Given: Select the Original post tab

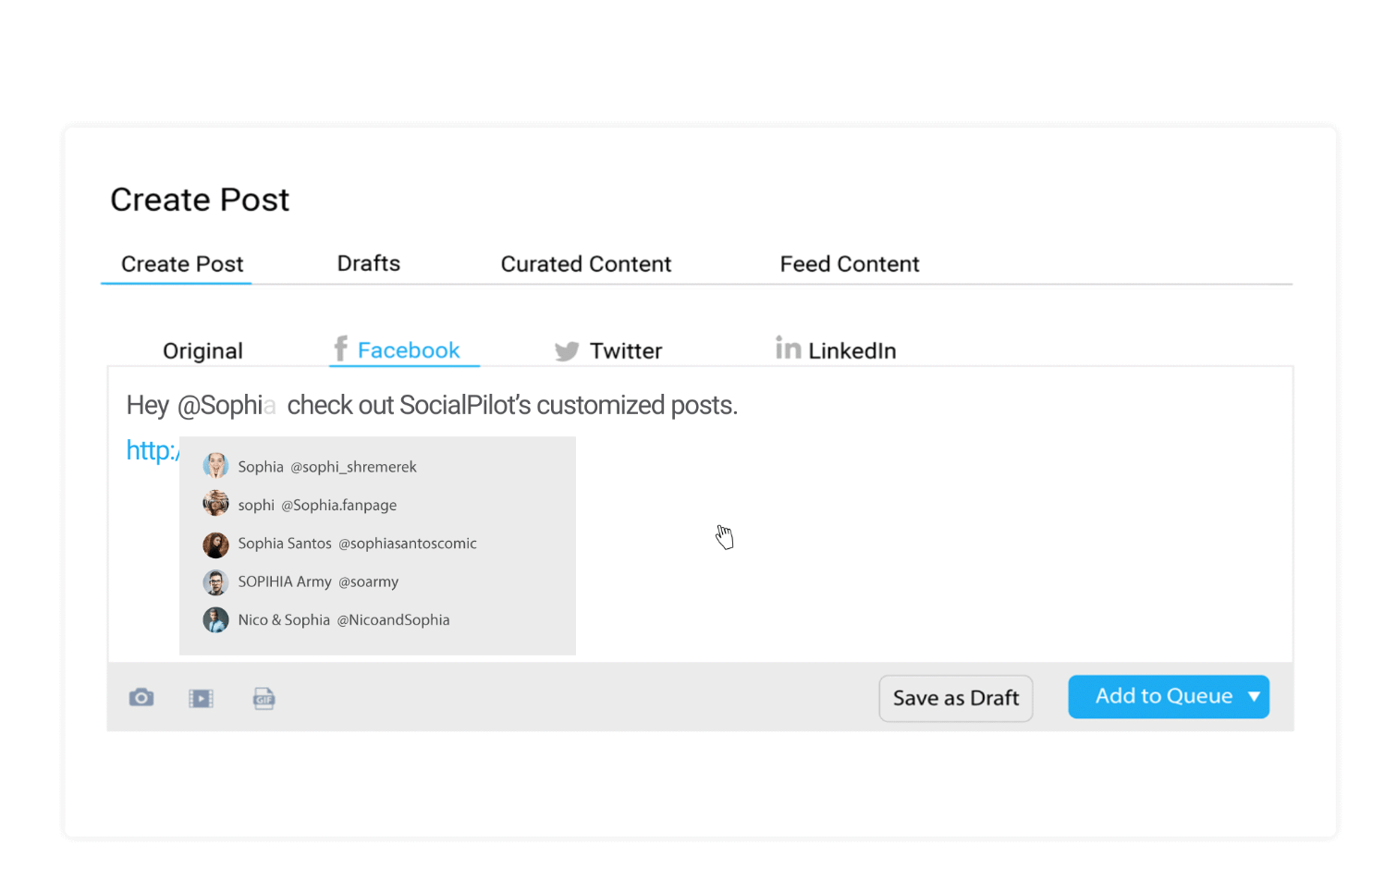Looking at the screenshot, I should pyautogui.click(x=202, y=351).
